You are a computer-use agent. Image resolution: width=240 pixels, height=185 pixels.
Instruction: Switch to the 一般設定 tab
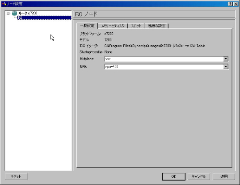(87, 25)
